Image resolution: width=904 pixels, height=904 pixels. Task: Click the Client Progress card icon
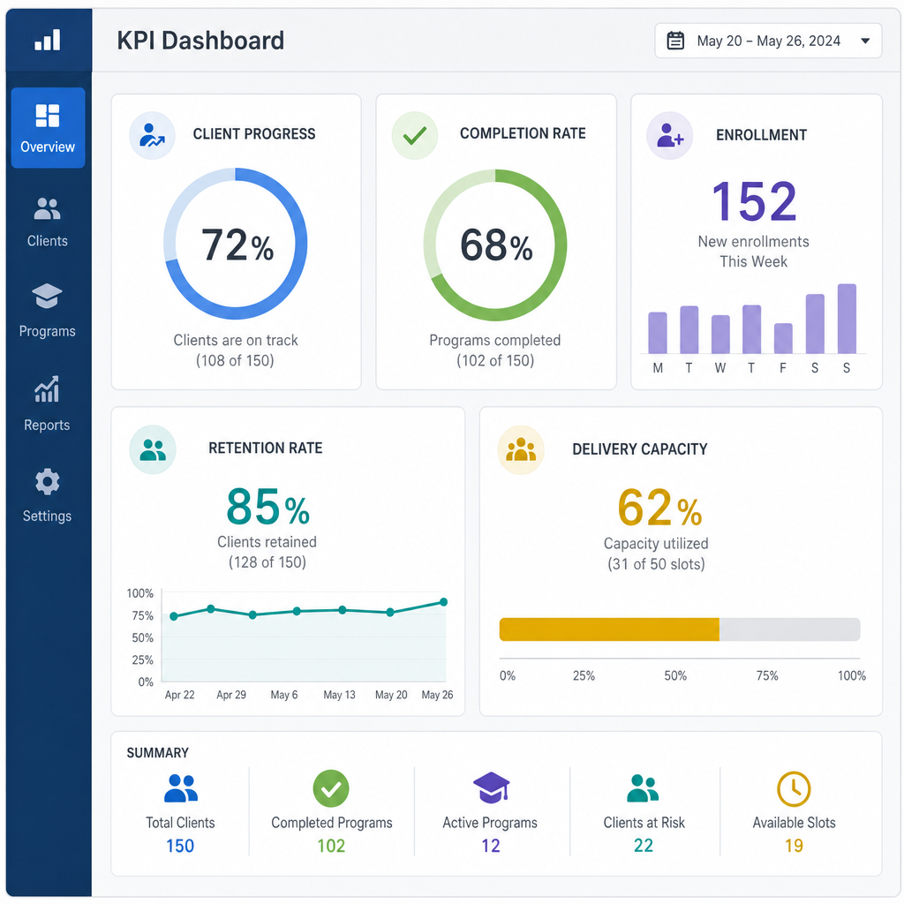pos(152,135)
